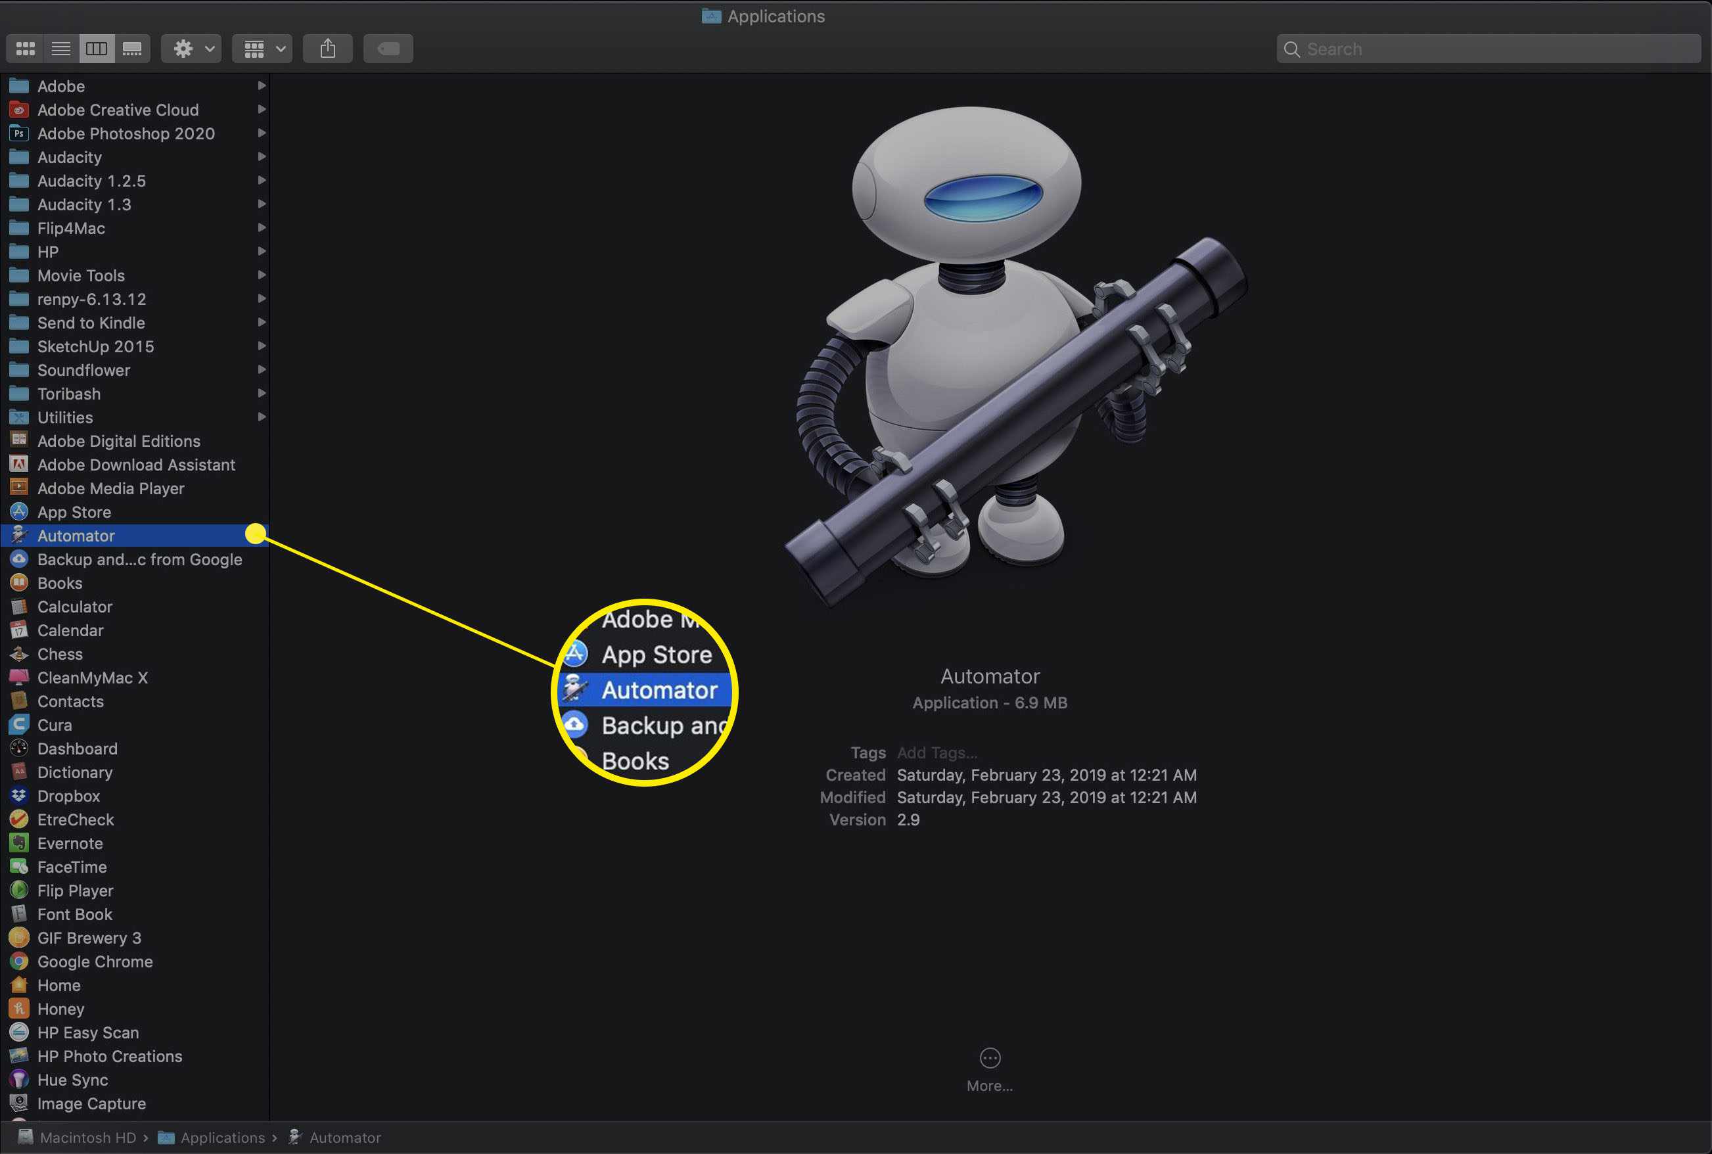The width and height of the screenshot is (1712, 1154).
Task: Expand the Adobe Creative Cloud folder arrow
Action: (x=262, y=110)
